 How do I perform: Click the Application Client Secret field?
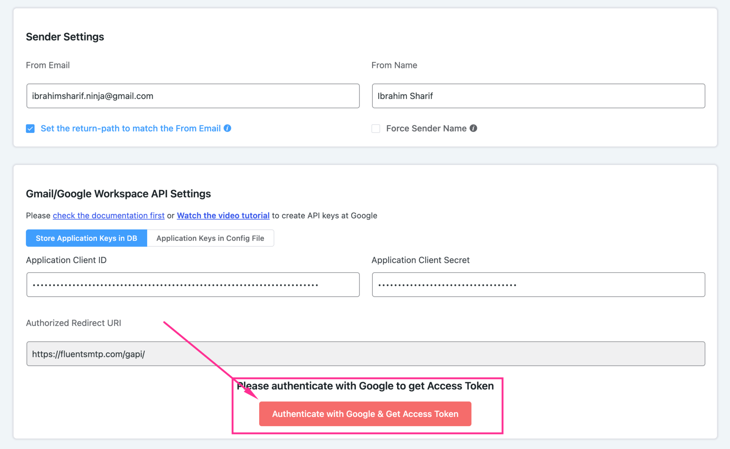coord(538,284)
